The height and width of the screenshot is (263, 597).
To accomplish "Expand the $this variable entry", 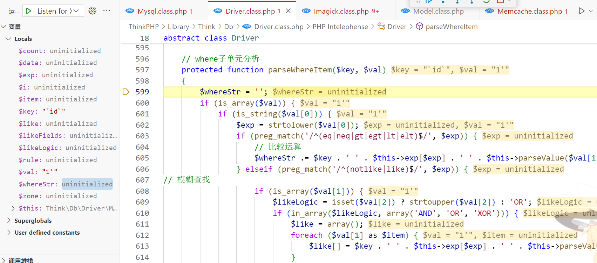I will point(13,208).
